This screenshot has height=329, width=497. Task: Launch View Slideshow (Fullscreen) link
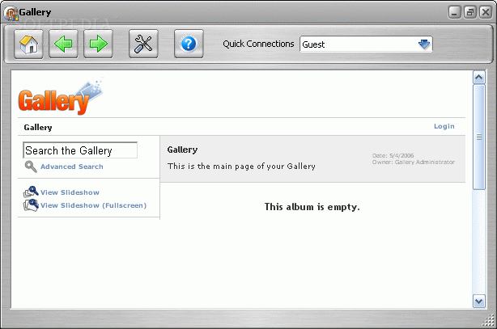[94, 205]
